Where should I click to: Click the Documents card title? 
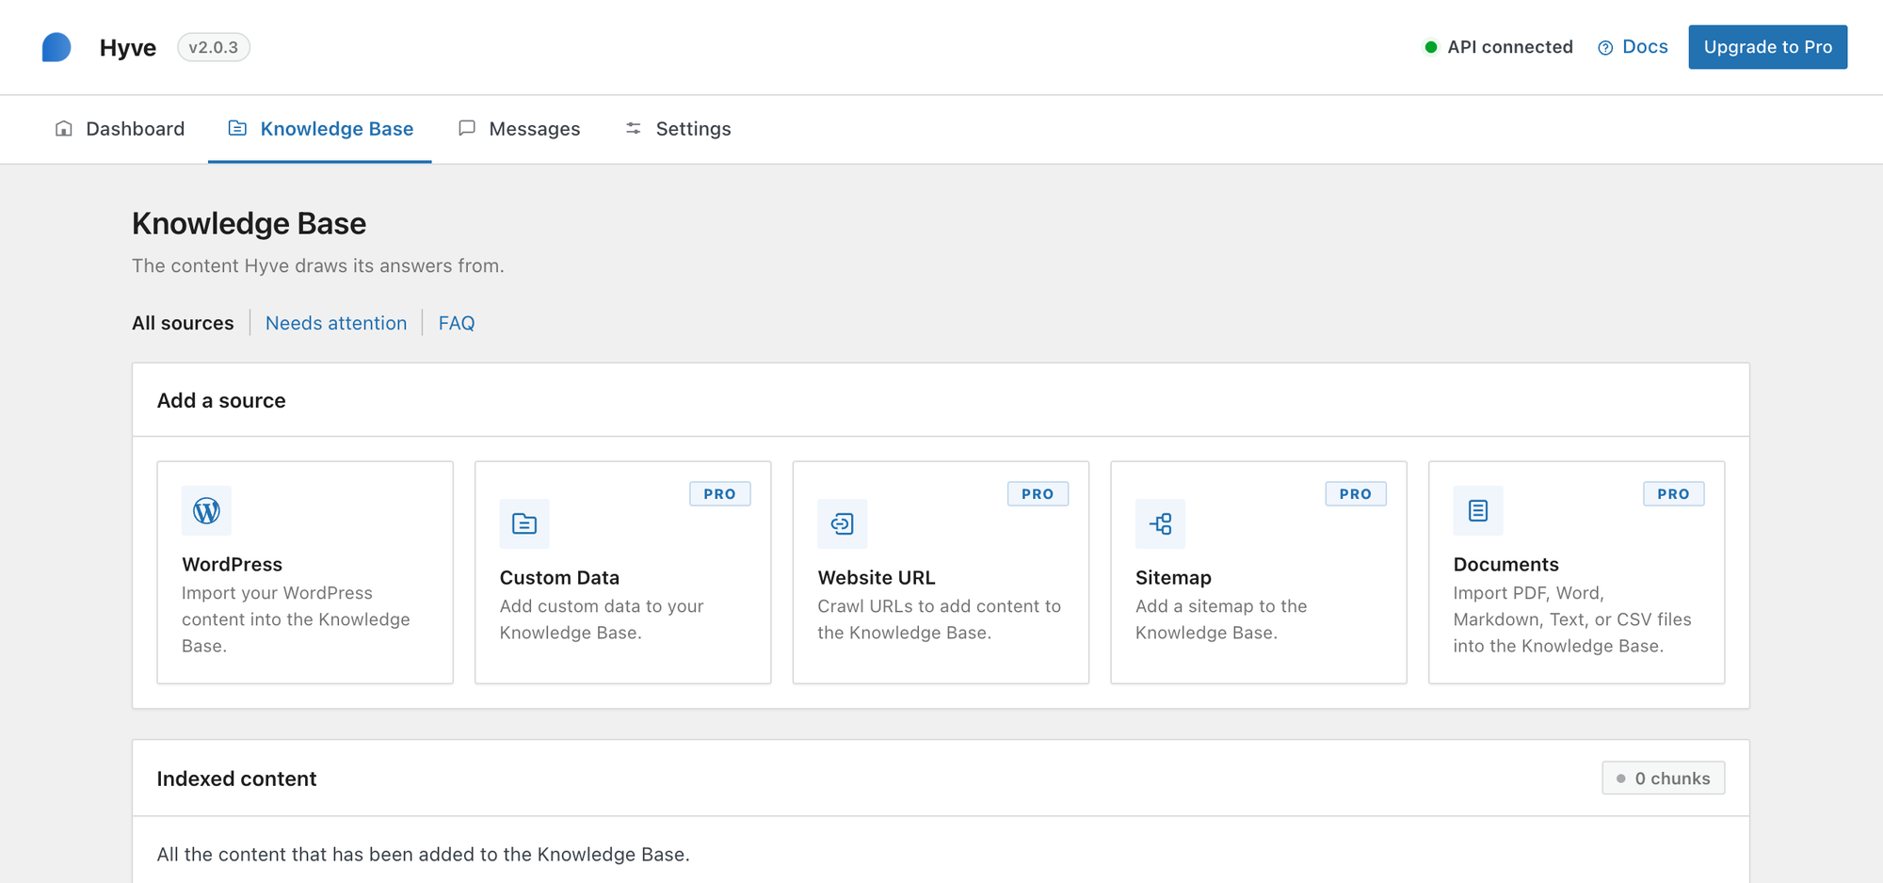tap(1506, 564)
